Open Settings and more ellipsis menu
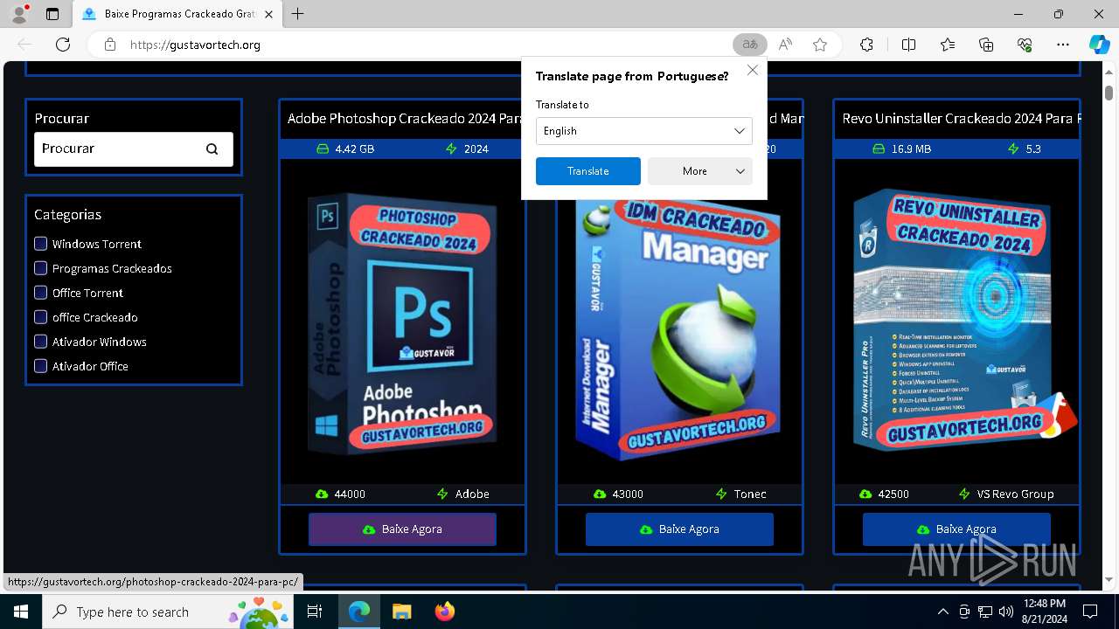This screenshot has width=1119, height=629. 1063,45
